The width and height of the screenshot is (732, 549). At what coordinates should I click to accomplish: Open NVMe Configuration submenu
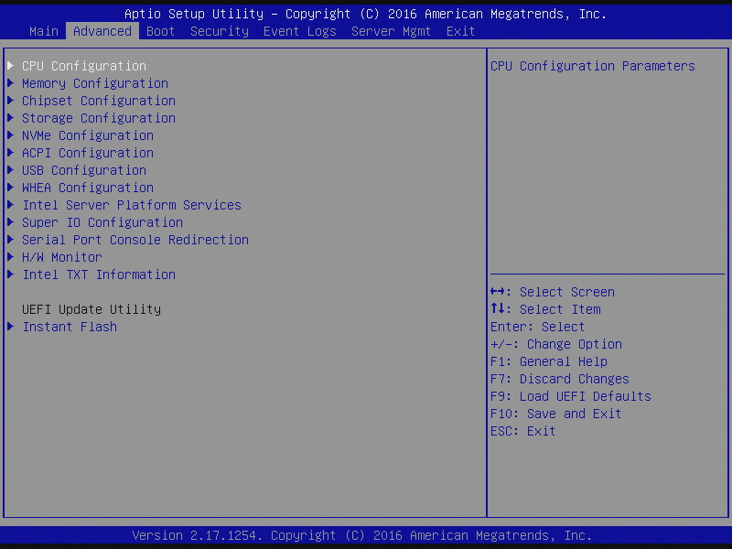click(88, 135)
